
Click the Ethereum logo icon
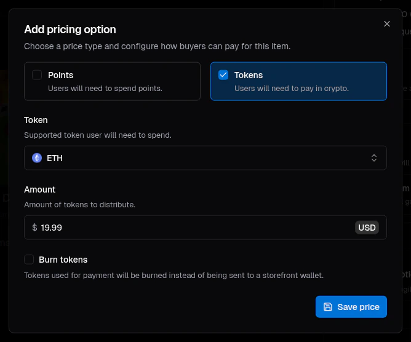(x=37, y=158)
